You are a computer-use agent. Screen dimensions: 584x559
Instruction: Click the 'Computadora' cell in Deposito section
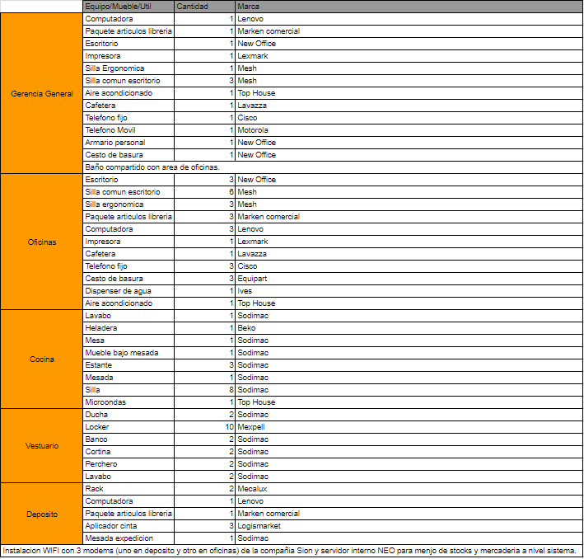[x=128, y=501]
